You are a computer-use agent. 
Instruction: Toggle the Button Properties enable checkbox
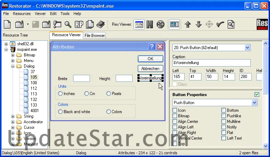click(257, 95)
